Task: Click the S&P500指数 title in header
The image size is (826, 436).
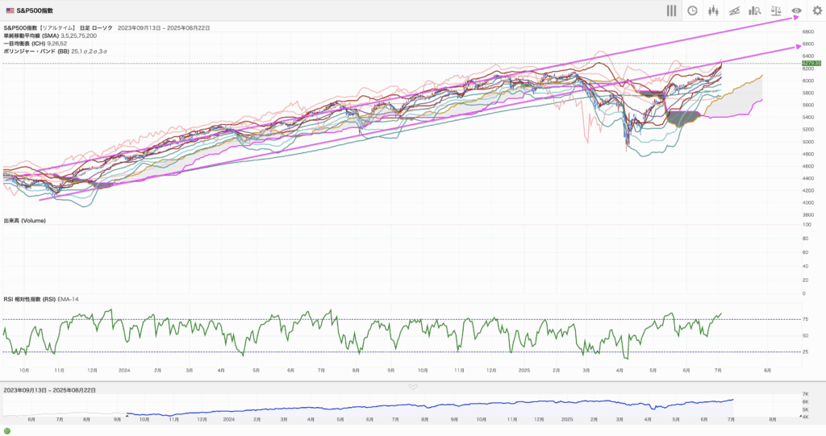Action: point(35,10)
